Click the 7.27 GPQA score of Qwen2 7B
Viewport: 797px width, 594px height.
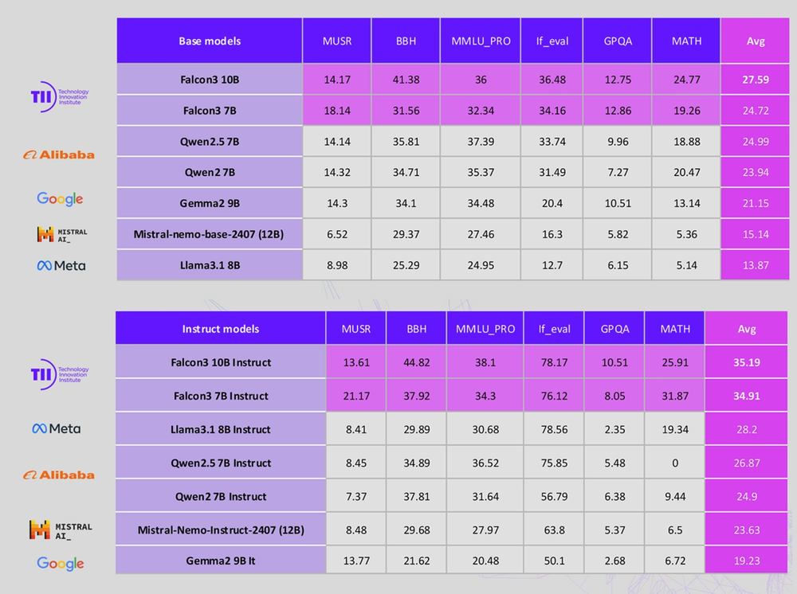(618, 173)
